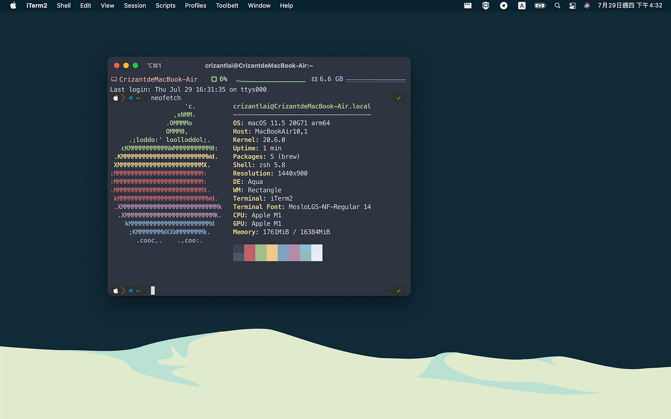This screenshot has height=419, width=671.
Task: Open the View menu
Action: point(107,6)
